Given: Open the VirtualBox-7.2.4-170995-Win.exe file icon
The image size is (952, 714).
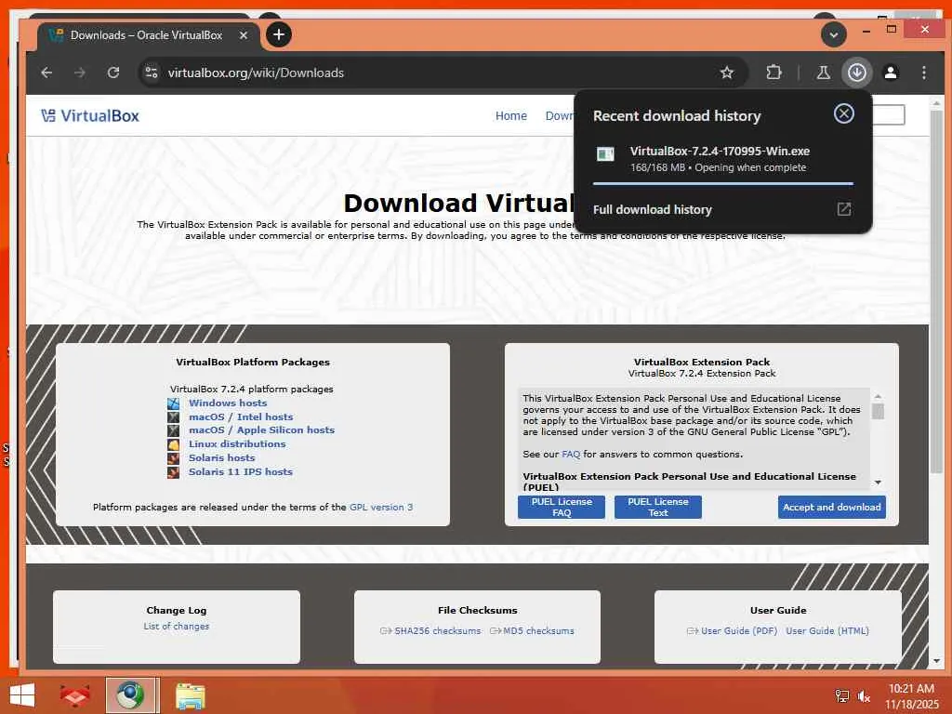Looking at the screenshot, I should [605, 154].
